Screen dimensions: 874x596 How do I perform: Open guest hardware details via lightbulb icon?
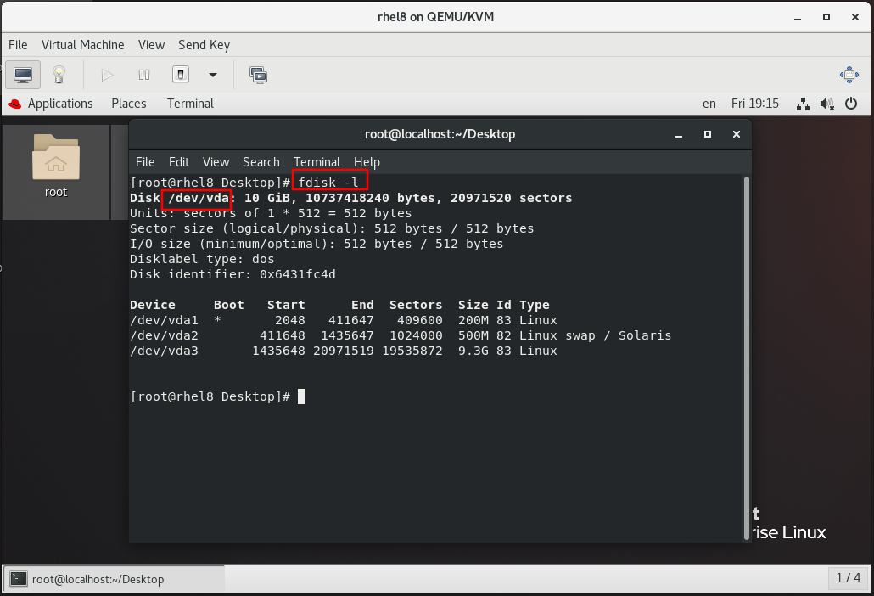(59, 75)
